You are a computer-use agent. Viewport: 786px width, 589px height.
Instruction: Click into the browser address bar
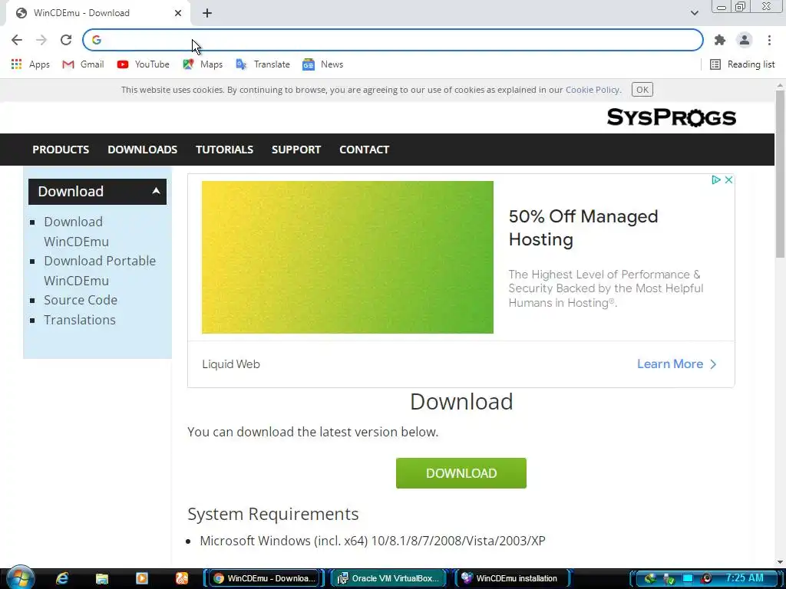pyautogui.click(x=392, y=40)
